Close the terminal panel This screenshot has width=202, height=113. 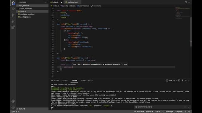point(189,80)
